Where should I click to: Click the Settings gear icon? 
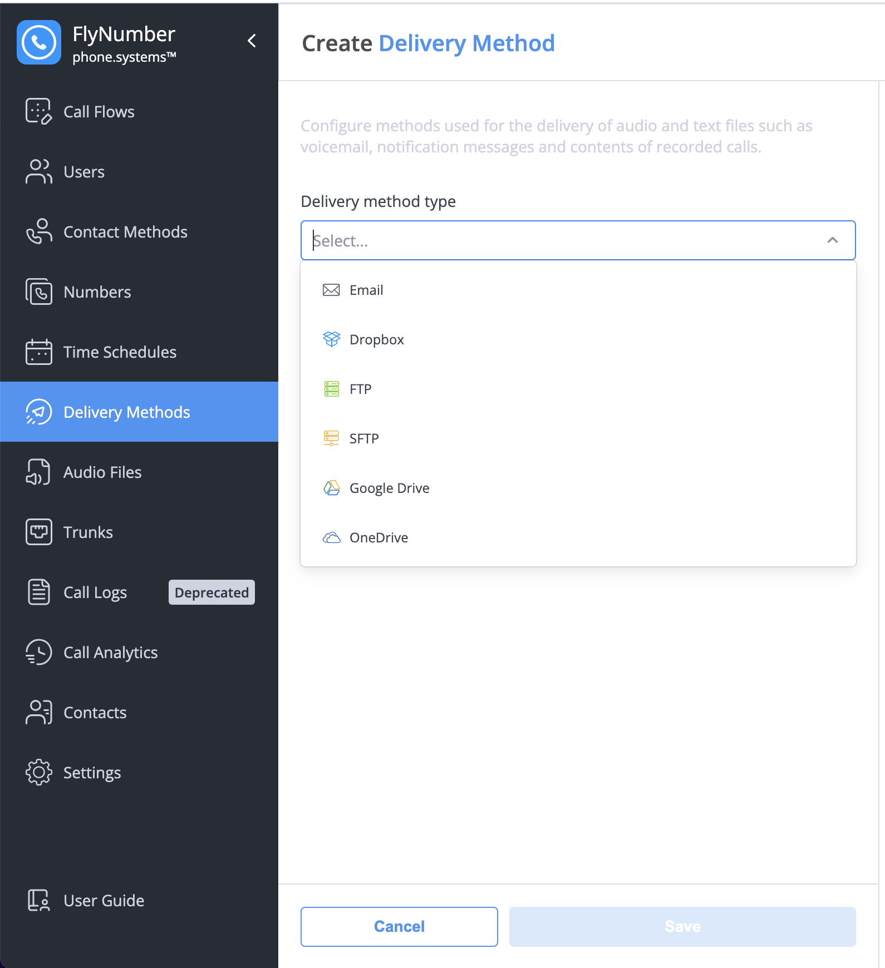(x=39, y=772)
